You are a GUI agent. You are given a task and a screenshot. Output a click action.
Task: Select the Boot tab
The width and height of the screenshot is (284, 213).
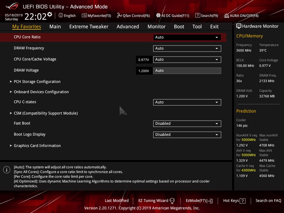pyautogui.click(x=179, y=27)
